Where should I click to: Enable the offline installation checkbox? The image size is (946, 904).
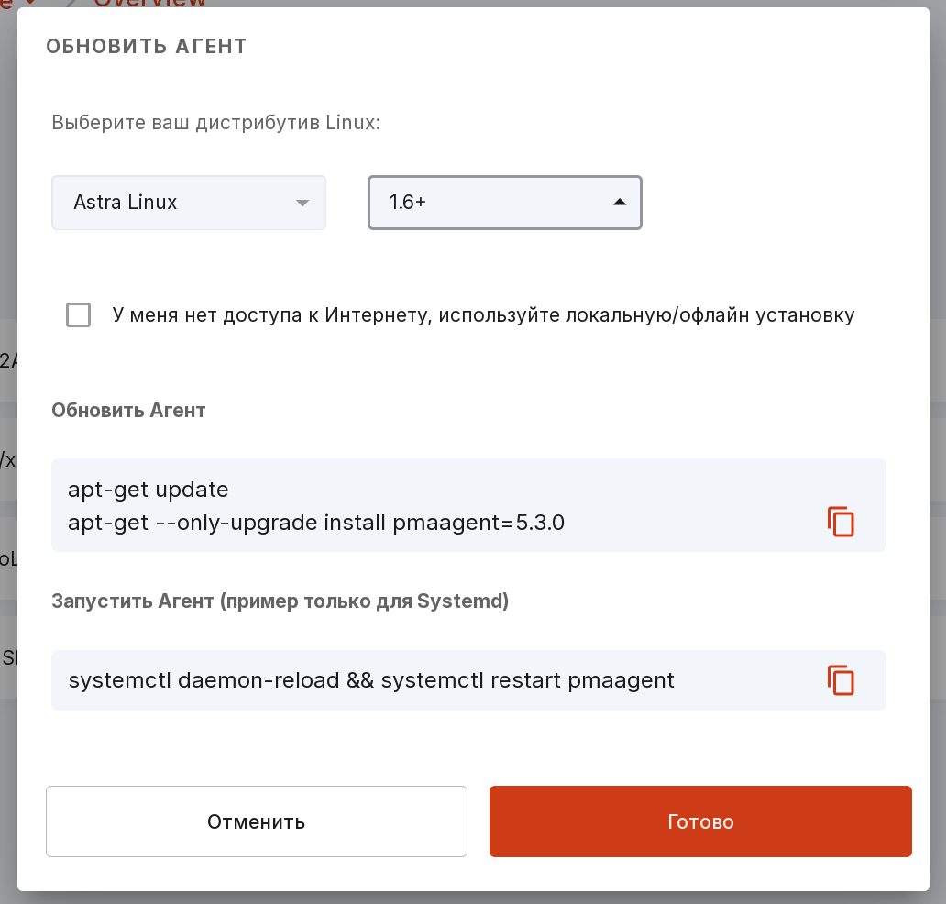tap(79, 315)
